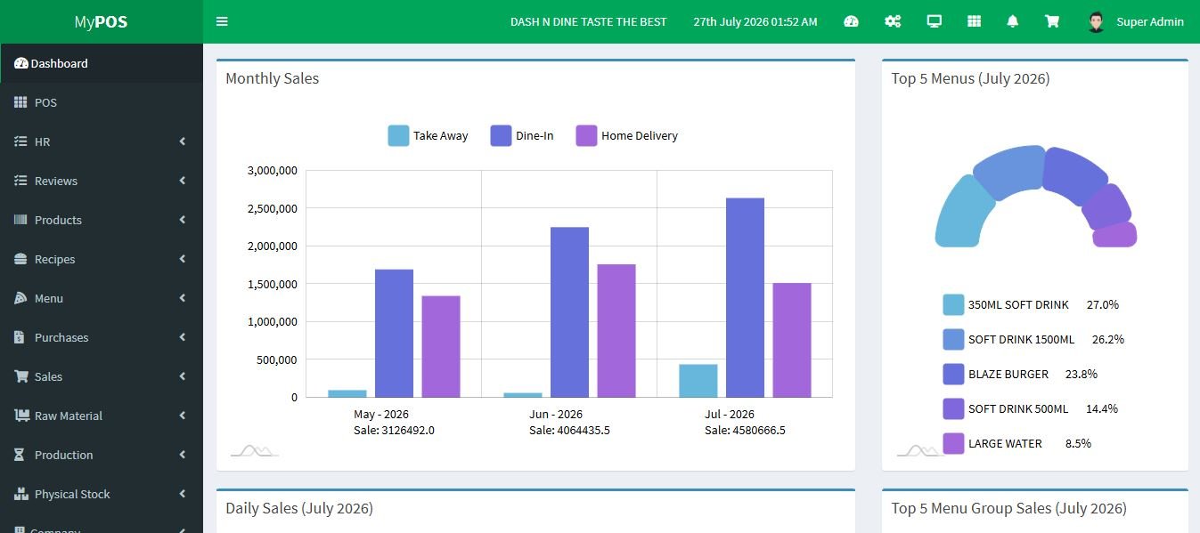Expand the Recipes submenu arrow
The image size is (1200, 533).
[182, 259]
